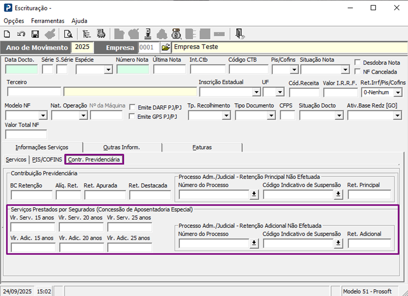Click the CTB money bag icon
408x296 pixels.
pos(176,34)
